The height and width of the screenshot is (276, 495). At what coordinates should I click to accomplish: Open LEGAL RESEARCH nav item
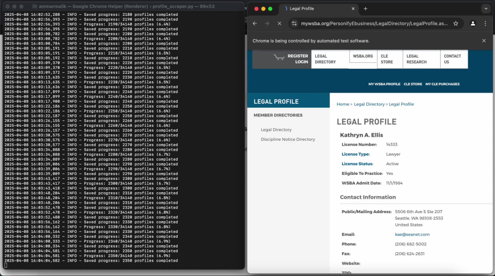tap(421, 59)
